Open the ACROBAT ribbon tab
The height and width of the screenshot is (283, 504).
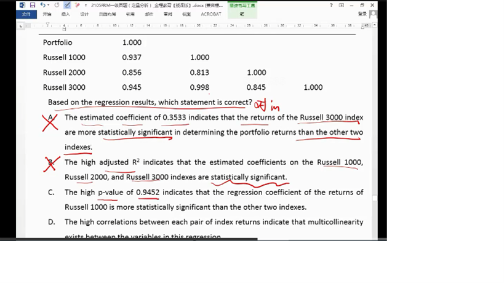coord(211,14)
